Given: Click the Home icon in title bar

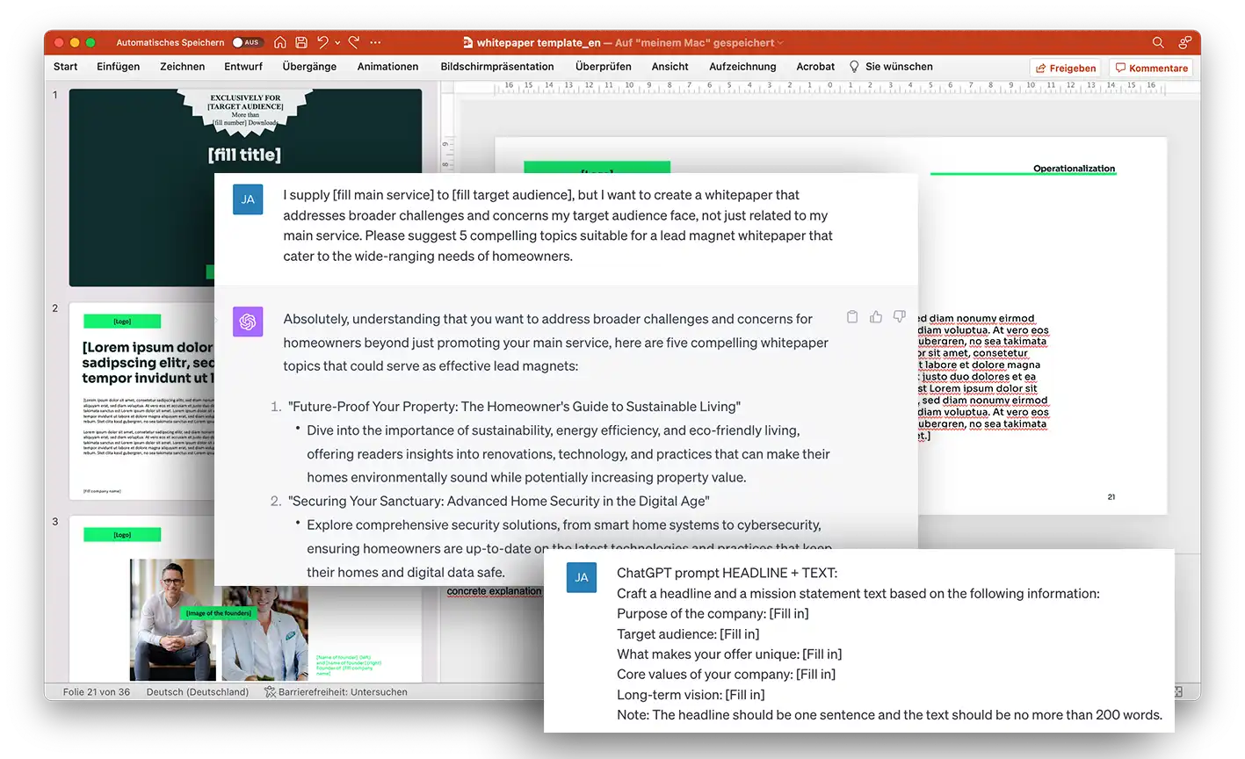Looking at the screenshot, I should (280, 42).
